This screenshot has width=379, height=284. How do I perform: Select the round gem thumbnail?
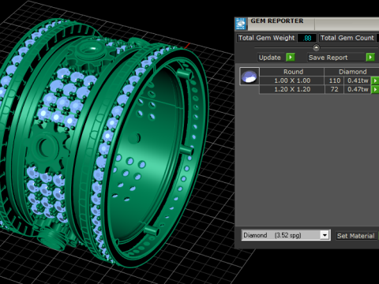coord(250,77)
